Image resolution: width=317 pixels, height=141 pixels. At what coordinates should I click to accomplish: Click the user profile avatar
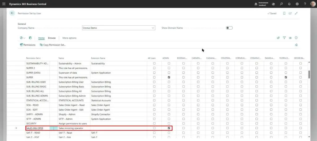point(313,4)
